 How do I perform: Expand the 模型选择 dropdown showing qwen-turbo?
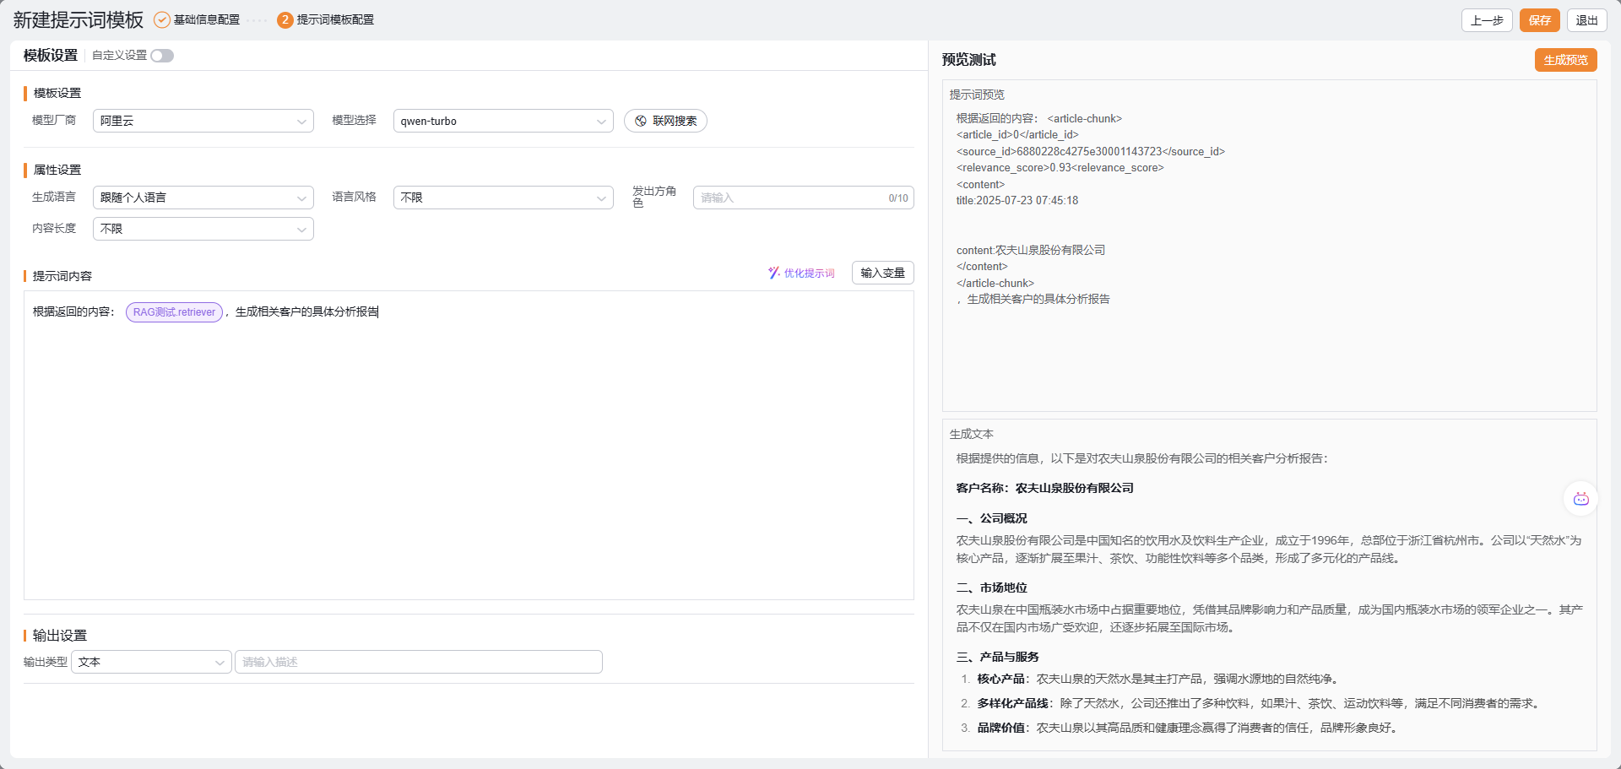pyautogui.click(x=503, y=121)
